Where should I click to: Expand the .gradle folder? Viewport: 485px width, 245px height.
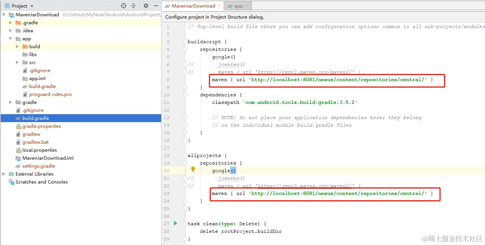coord(11,23)
